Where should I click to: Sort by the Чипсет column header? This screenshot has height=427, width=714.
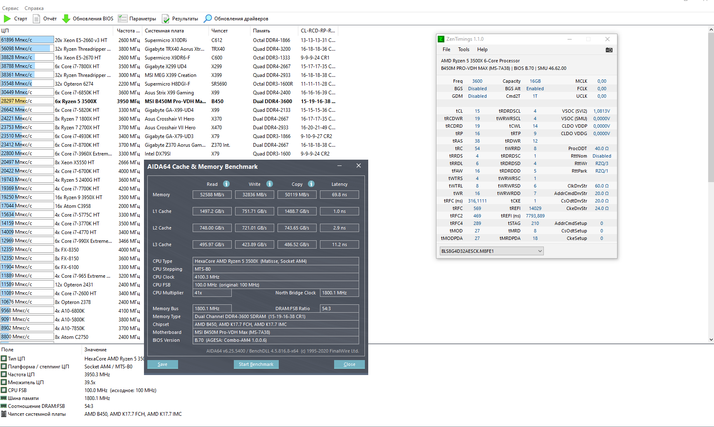coord(229,30)
